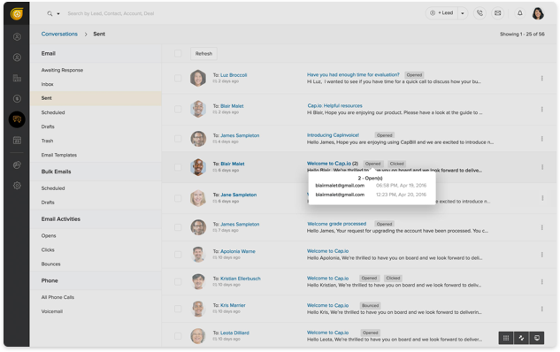Click Clicked badge on Blair Malet Welcome email
The image size is (560, 352).
click(x=397, y=164)
